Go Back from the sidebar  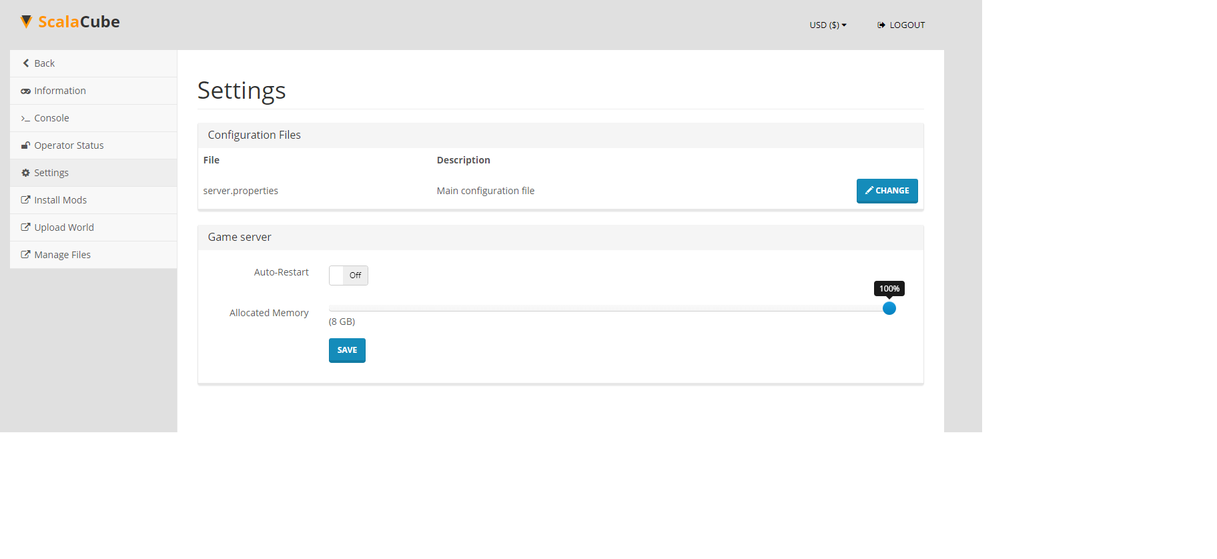(93, 63)
